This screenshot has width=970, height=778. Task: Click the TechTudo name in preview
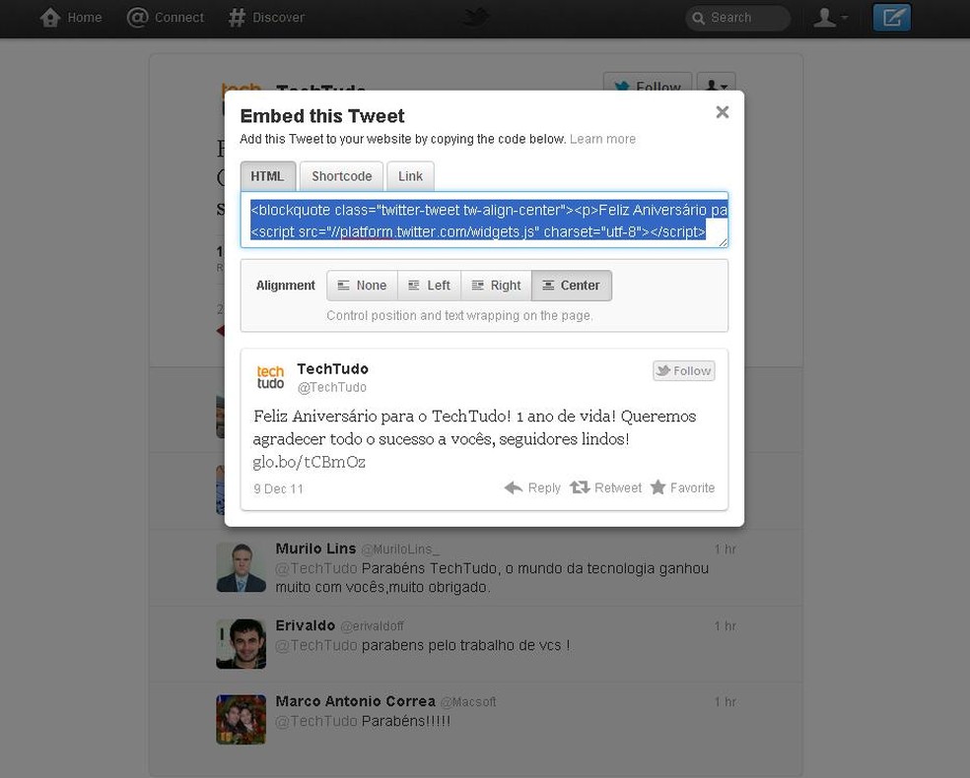(x=333, y=369)
